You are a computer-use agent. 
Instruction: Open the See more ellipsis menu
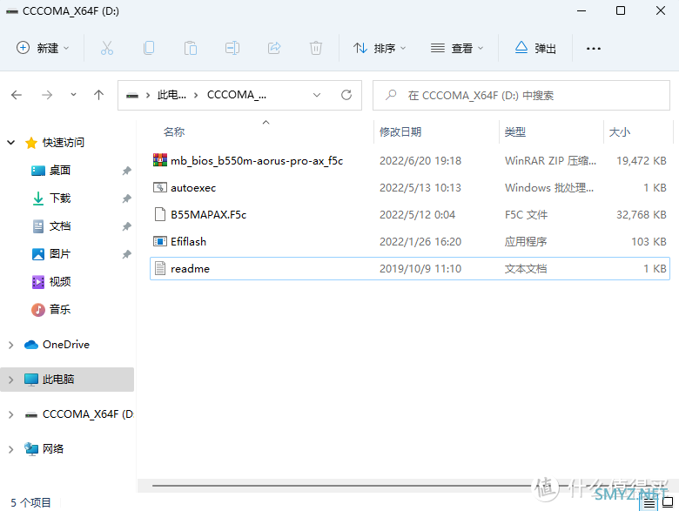(594, 49)
